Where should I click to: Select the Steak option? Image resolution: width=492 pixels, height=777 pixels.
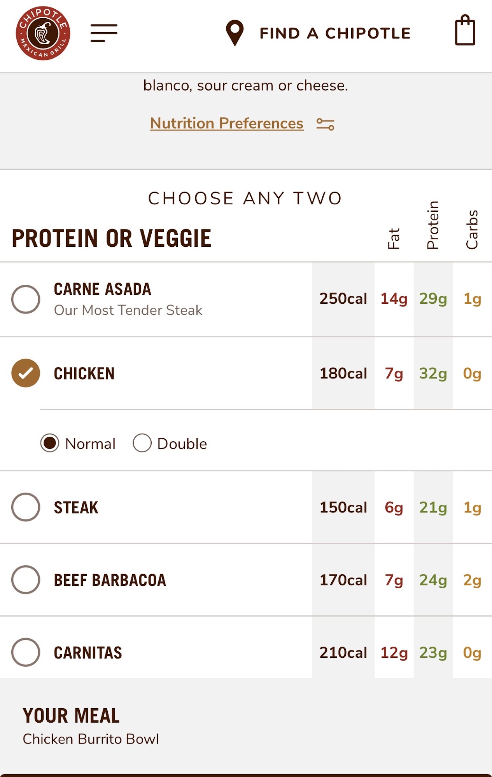(x=26, y=507)
